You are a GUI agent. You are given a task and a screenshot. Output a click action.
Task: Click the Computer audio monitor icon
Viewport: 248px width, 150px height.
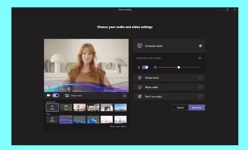click(139, 46)
